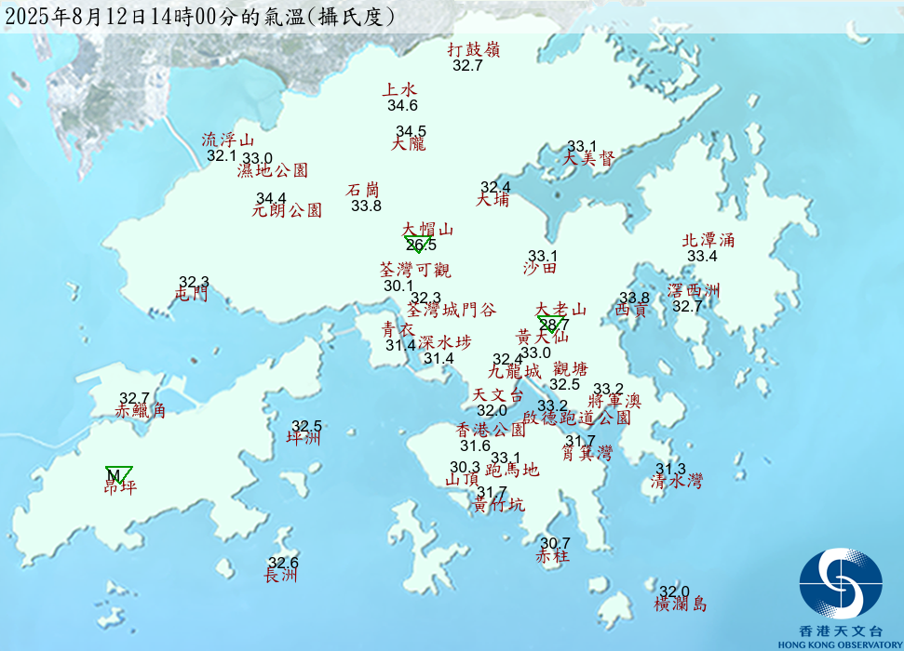904x651 pixels.
Task: Click the Hong Kong Observatory logo
Action: (x=840, y=584)
